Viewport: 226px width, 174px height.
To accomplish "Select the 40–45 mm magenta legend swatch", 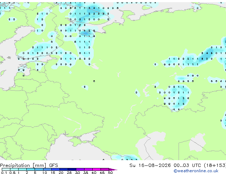I will tap(97, 169).
